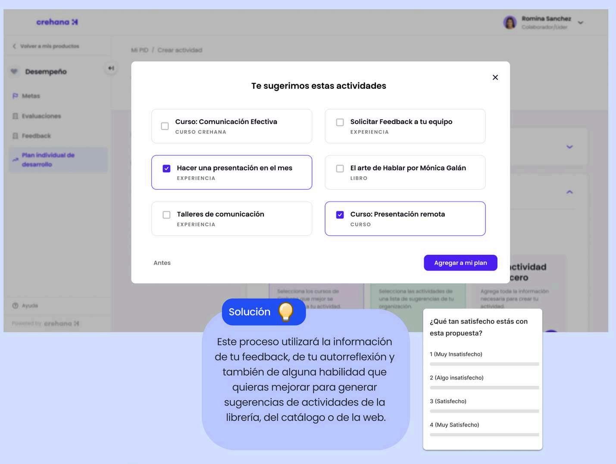The height and width of the screenshot is (464, 616).
Task: Click the LIBRO label under El arte de Hablar
Action: pyautogui.click(x=359, y=178)
